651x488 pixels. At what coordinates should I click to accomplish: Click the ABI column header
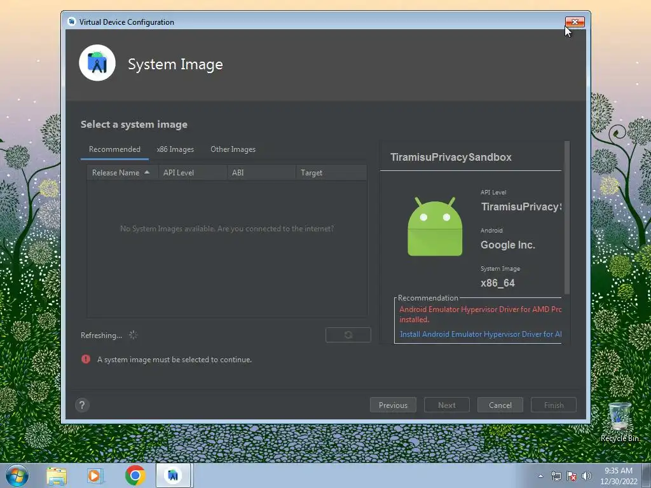[x=261, y=173]
